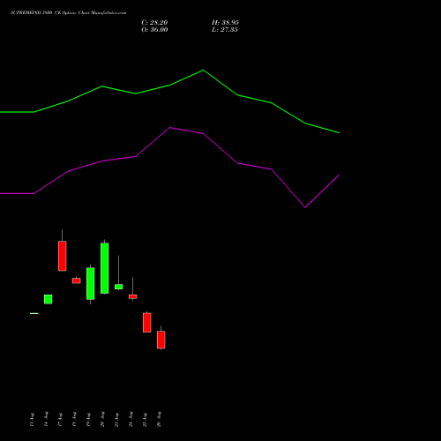
Task: Click the chart title text at top left
Action: 69,13
